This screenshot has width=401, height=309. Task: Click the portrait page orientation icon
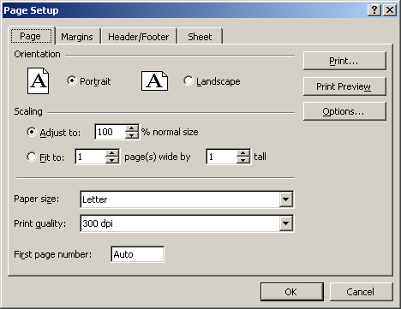(x=38, y=81)
